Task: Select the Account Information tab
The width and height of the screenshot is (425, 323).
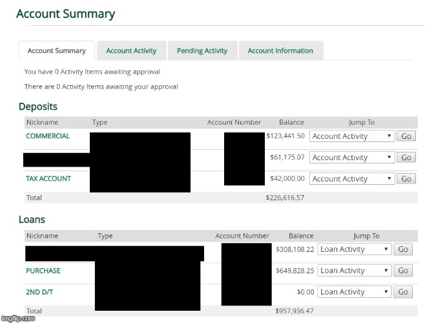Action: tap(280, 51)
